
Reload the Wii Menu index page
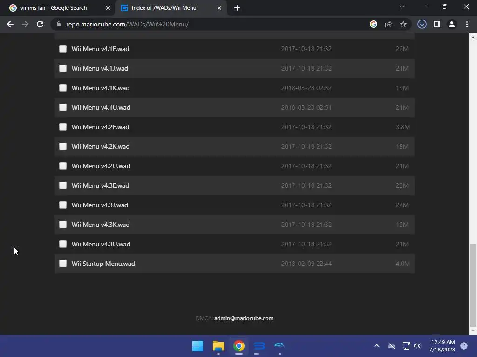coord(40,24)
